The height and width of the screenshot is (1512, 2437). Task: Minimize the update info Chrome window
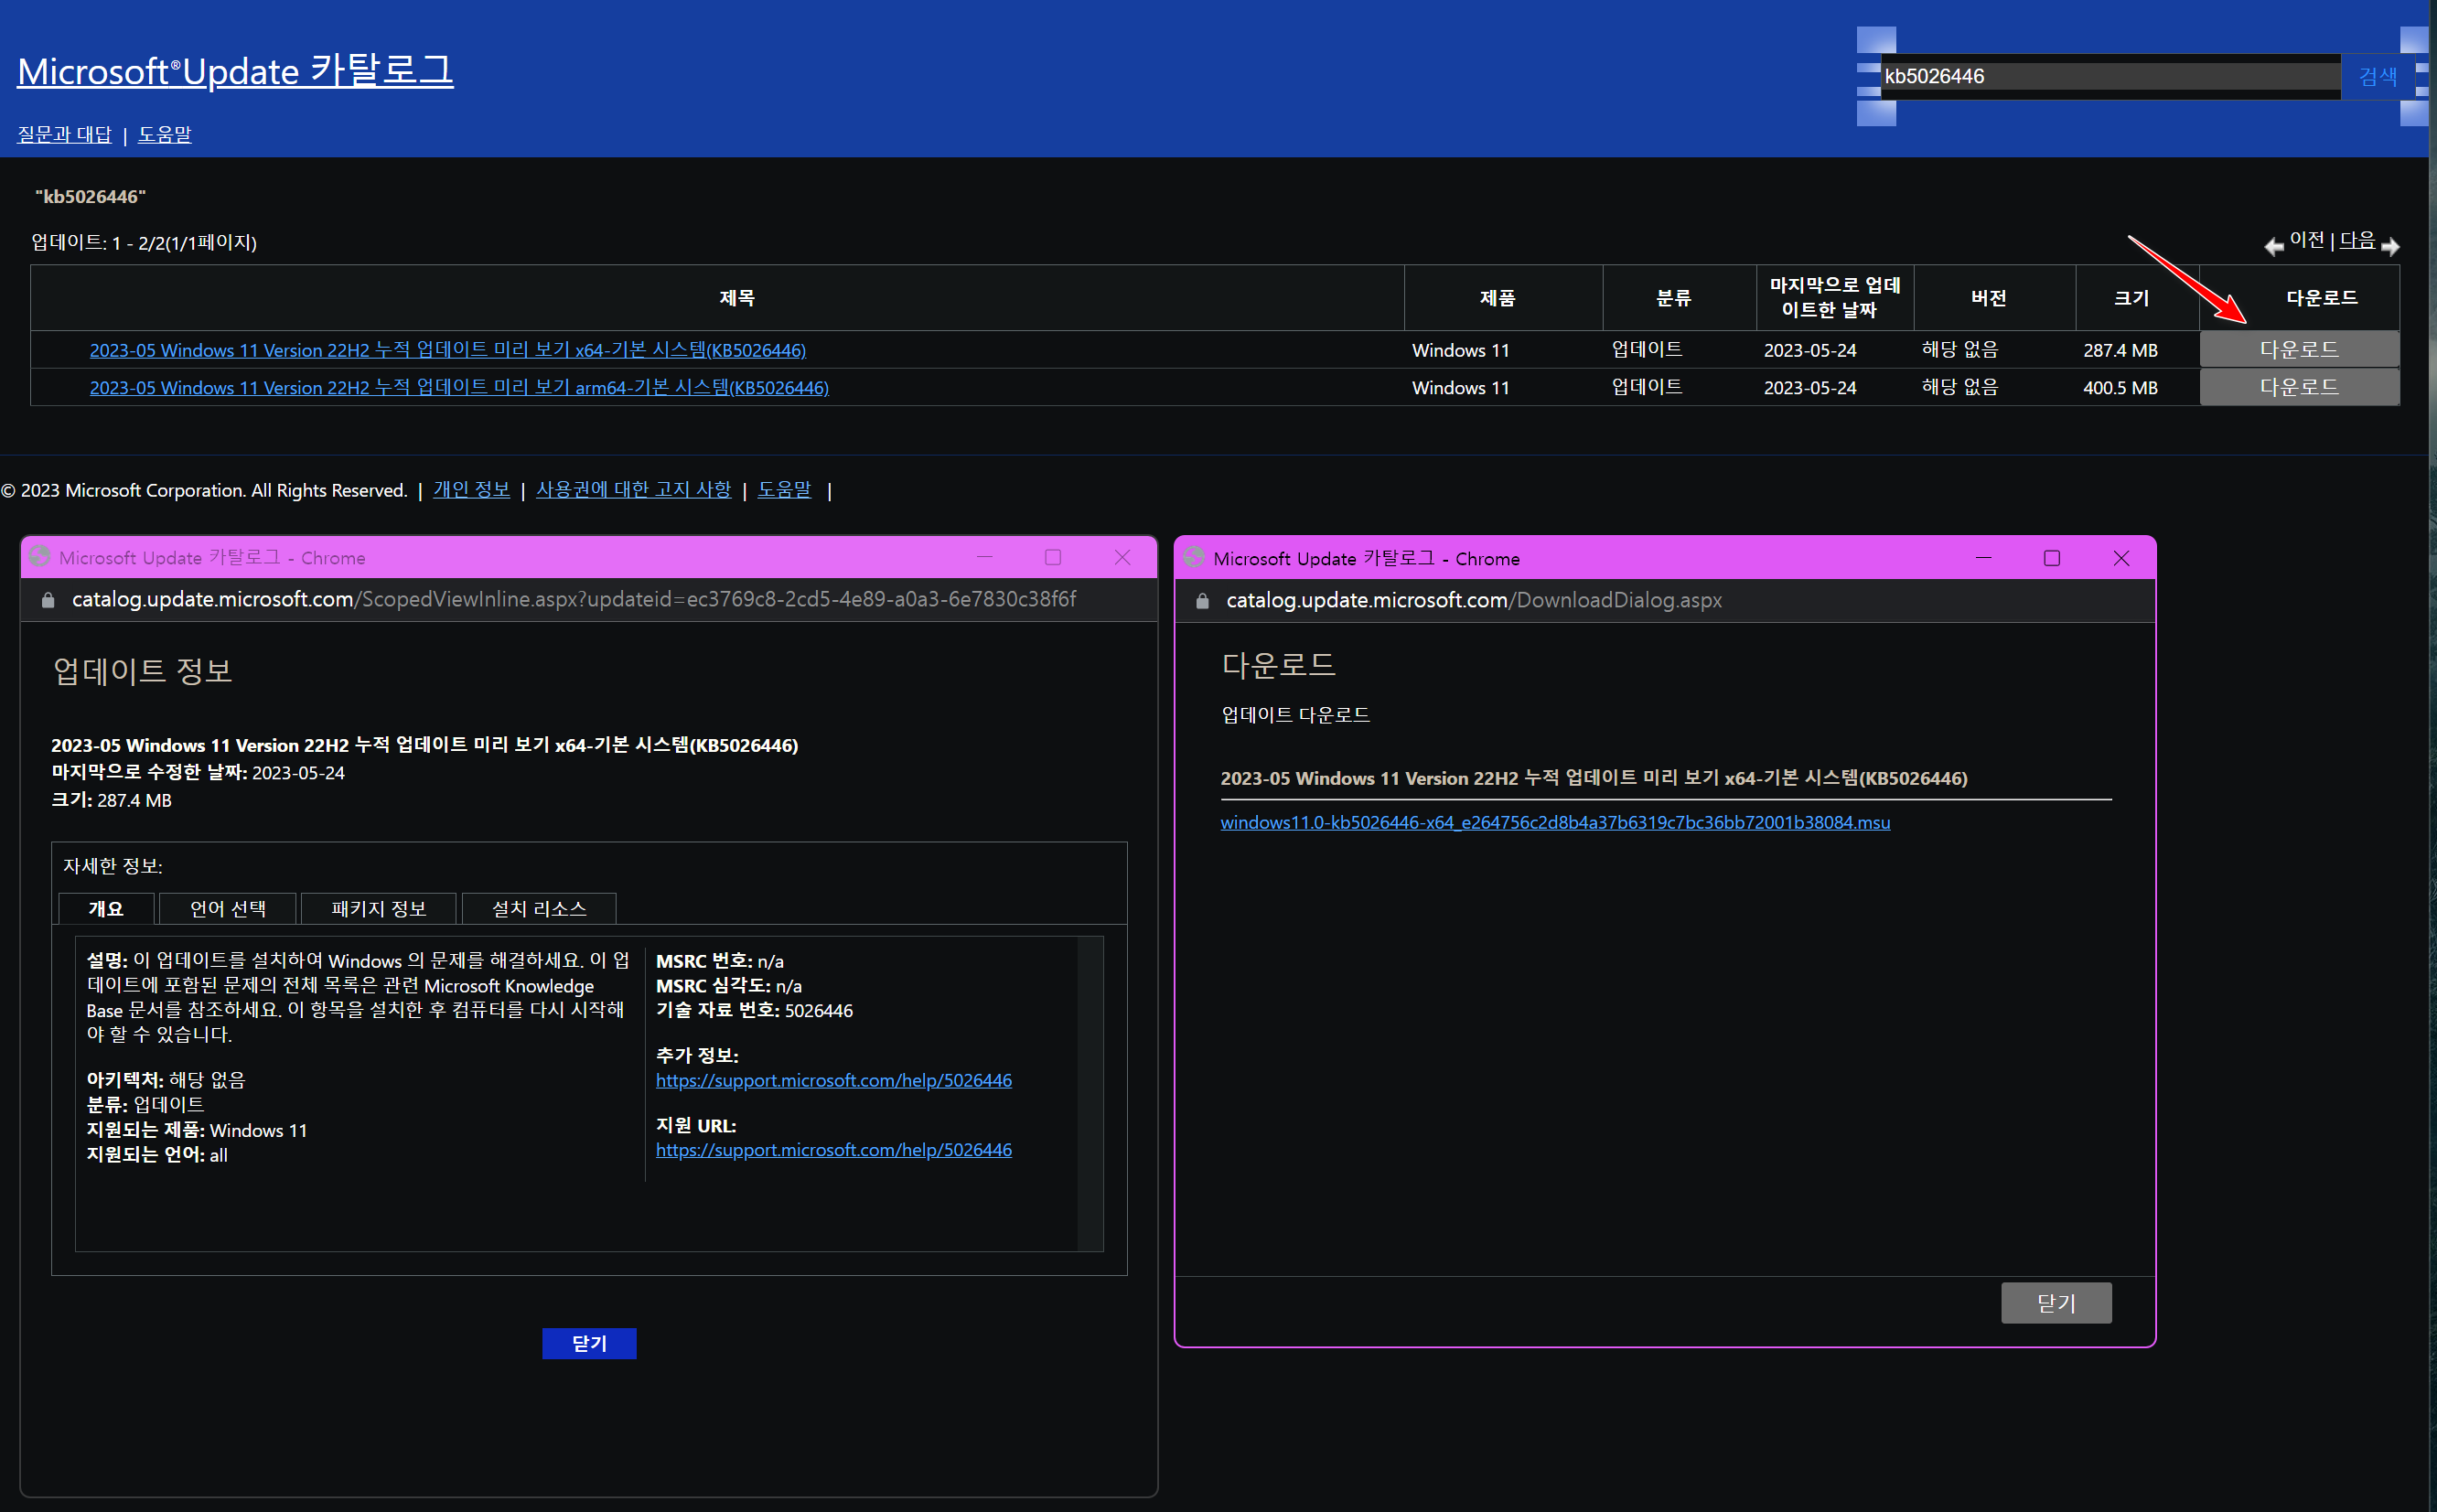(x=984, y=557)
